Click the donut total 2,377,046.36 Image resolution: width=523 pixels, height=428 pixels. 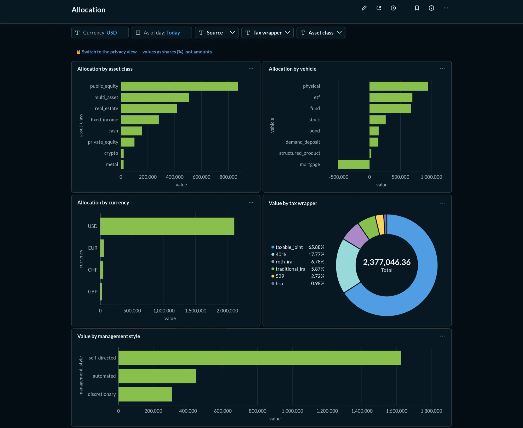click(387, 262)
